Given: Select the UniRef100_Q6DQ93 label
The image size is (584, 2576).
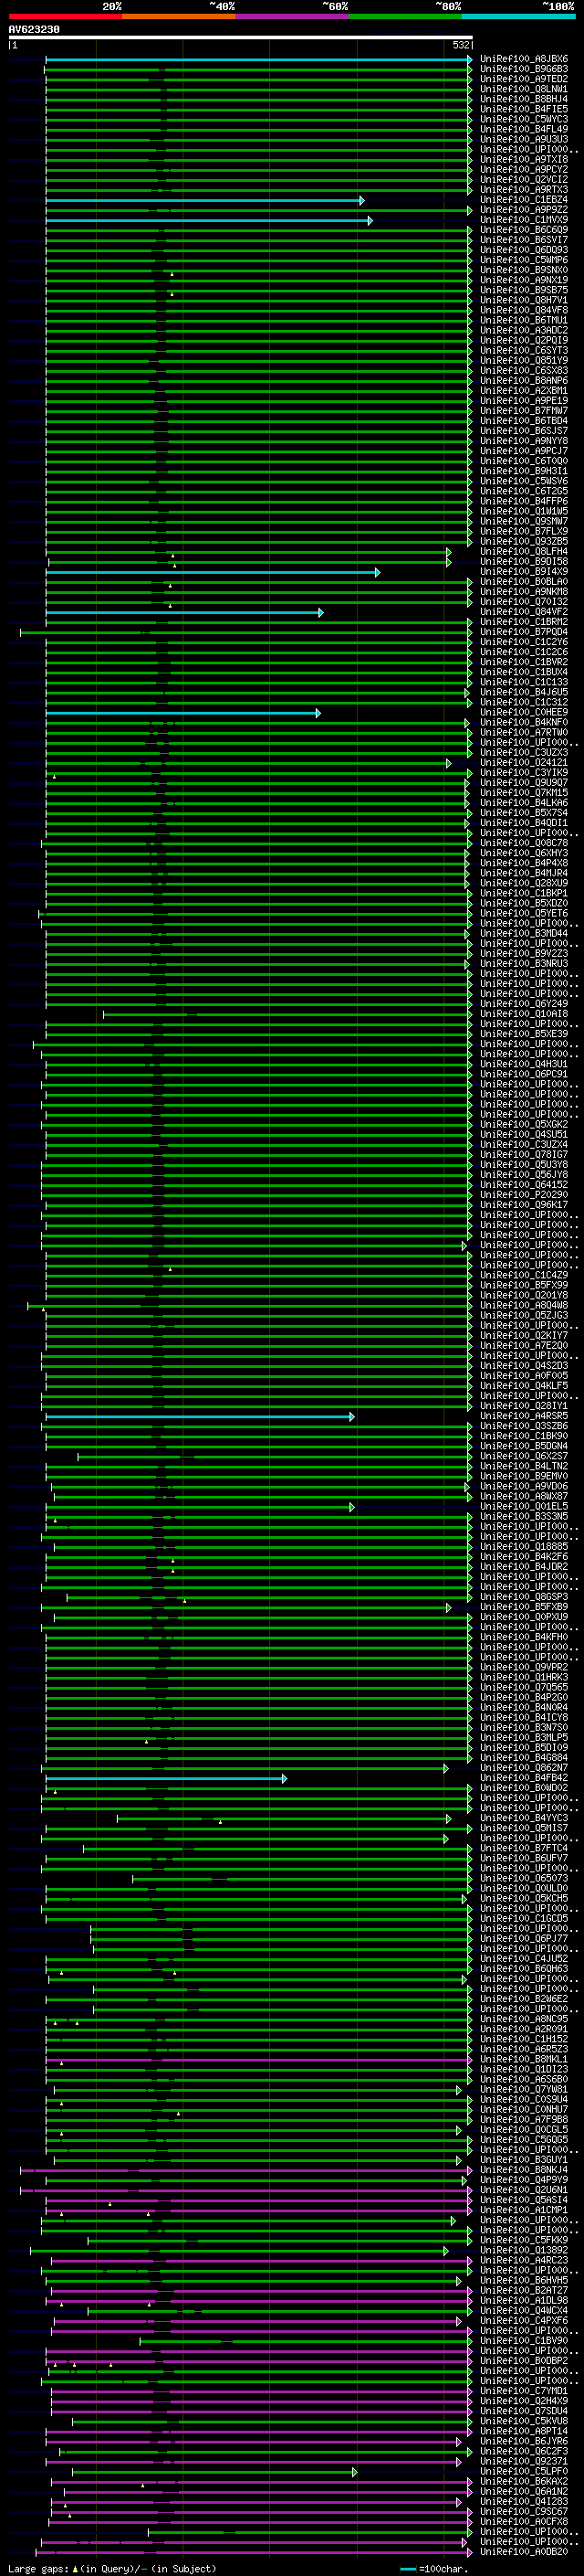Looking at the screenshot, I should (524, 250).
